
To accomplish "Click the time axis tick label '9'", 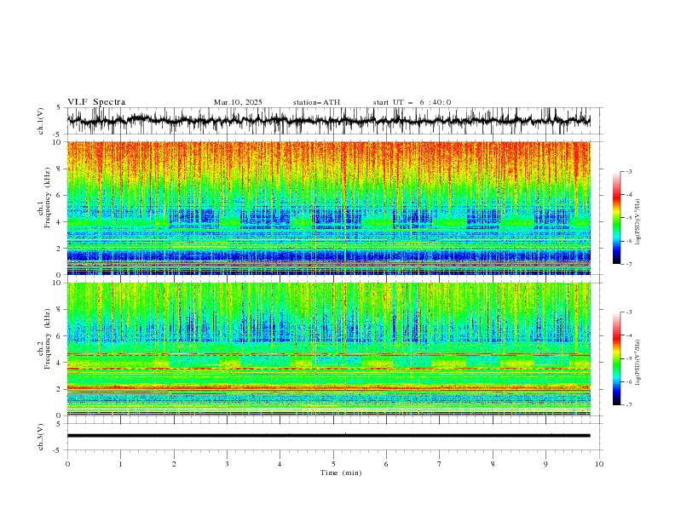I will tap(545, 464).
